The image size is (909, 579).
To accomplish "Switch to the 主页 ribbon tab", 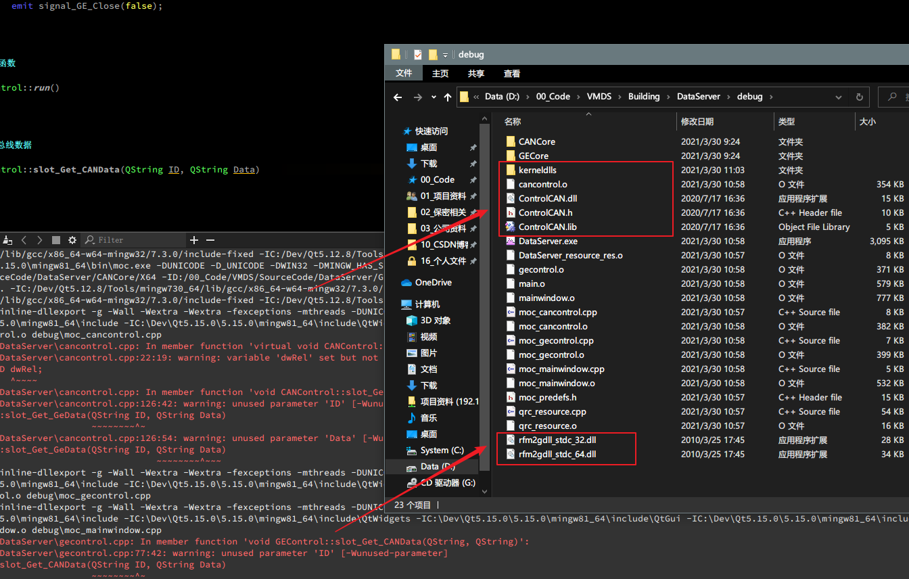I will click(440, 73).
